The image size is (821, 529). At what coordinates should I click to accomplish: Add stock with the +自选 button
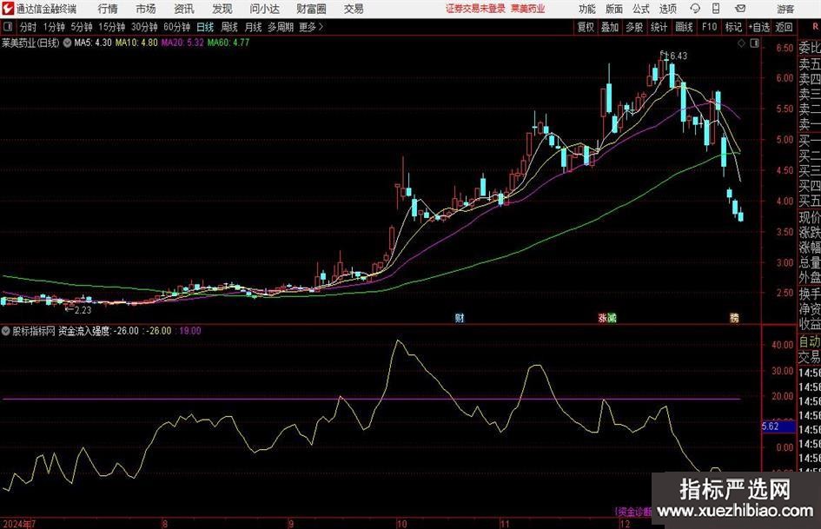[x=759, y=27]
